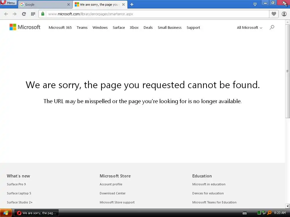The height and width of the screenshot is (217, 290).
Task: Click the green square tray icon
Action: point(259,213)
